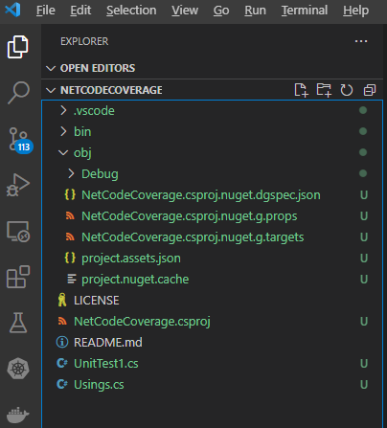Collapse all folders in Explorer
This screenshot has height=428, width=387.
pos(370,90)
